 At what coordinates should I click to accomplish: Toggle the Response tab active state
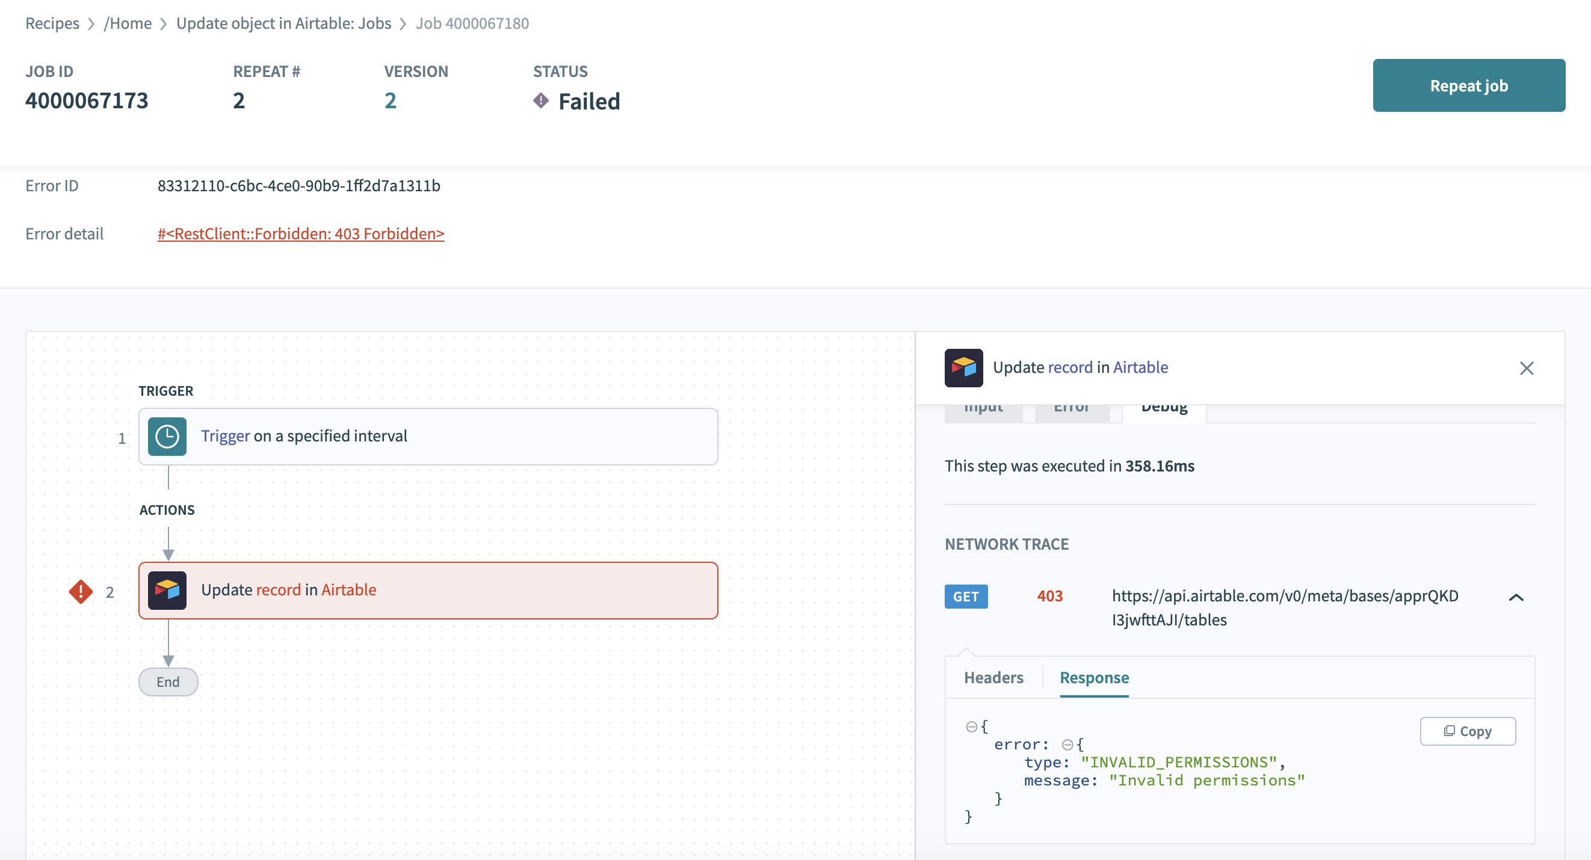pos(1094,677)
